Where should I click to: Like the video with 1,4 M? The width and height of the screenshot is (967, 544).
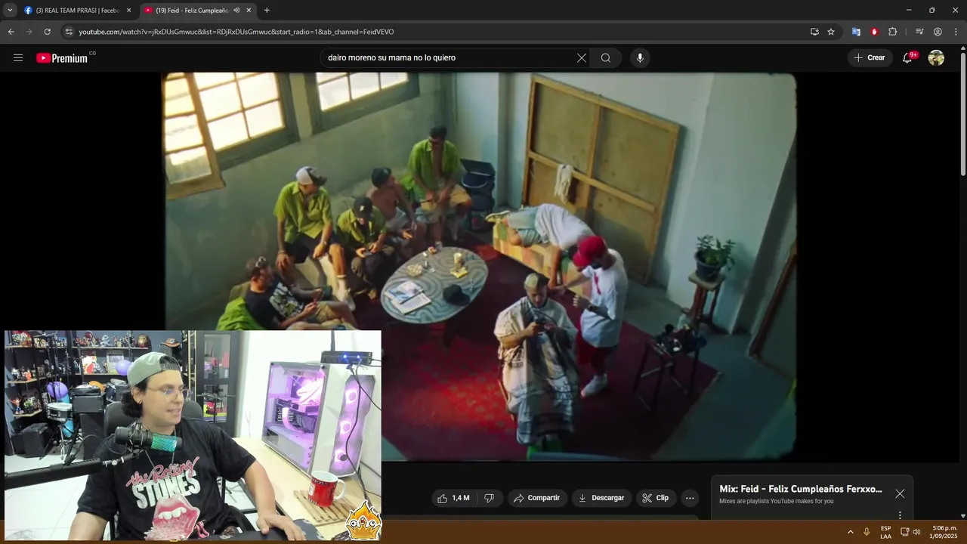(x=453, y=498)
